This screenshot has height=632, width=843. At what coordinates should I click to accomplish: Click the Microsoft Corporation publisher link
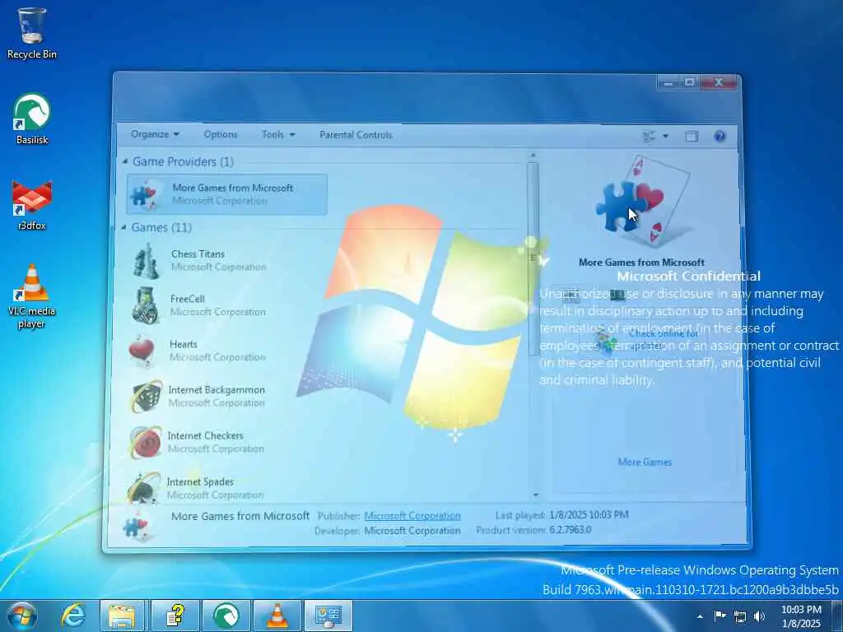pos(412,515)
